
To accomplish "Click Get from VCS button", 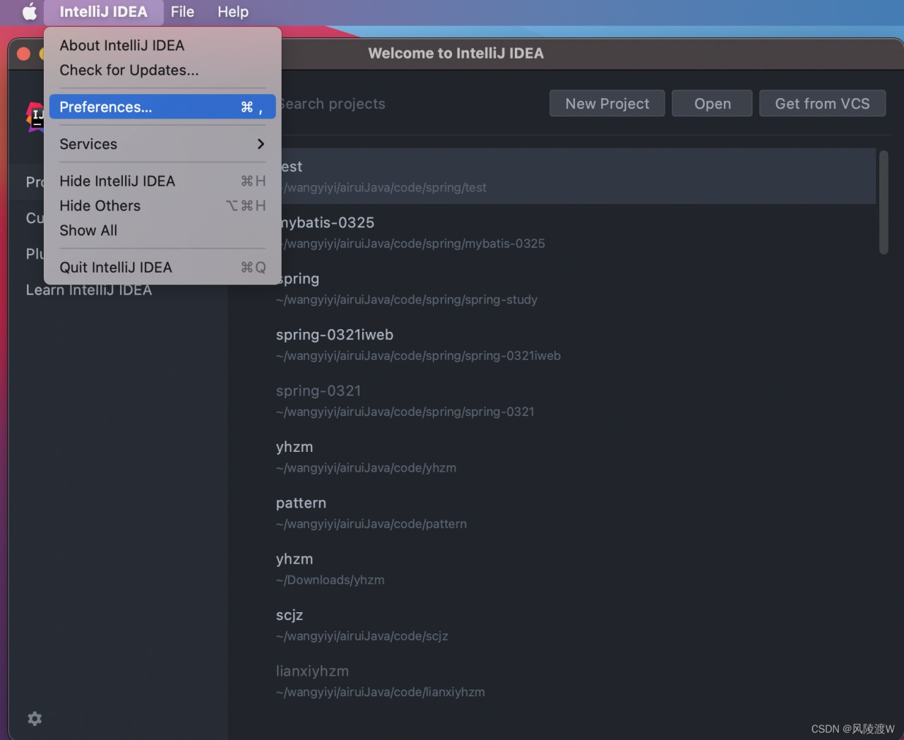I will pyautogui.click(x=822, y=103).
